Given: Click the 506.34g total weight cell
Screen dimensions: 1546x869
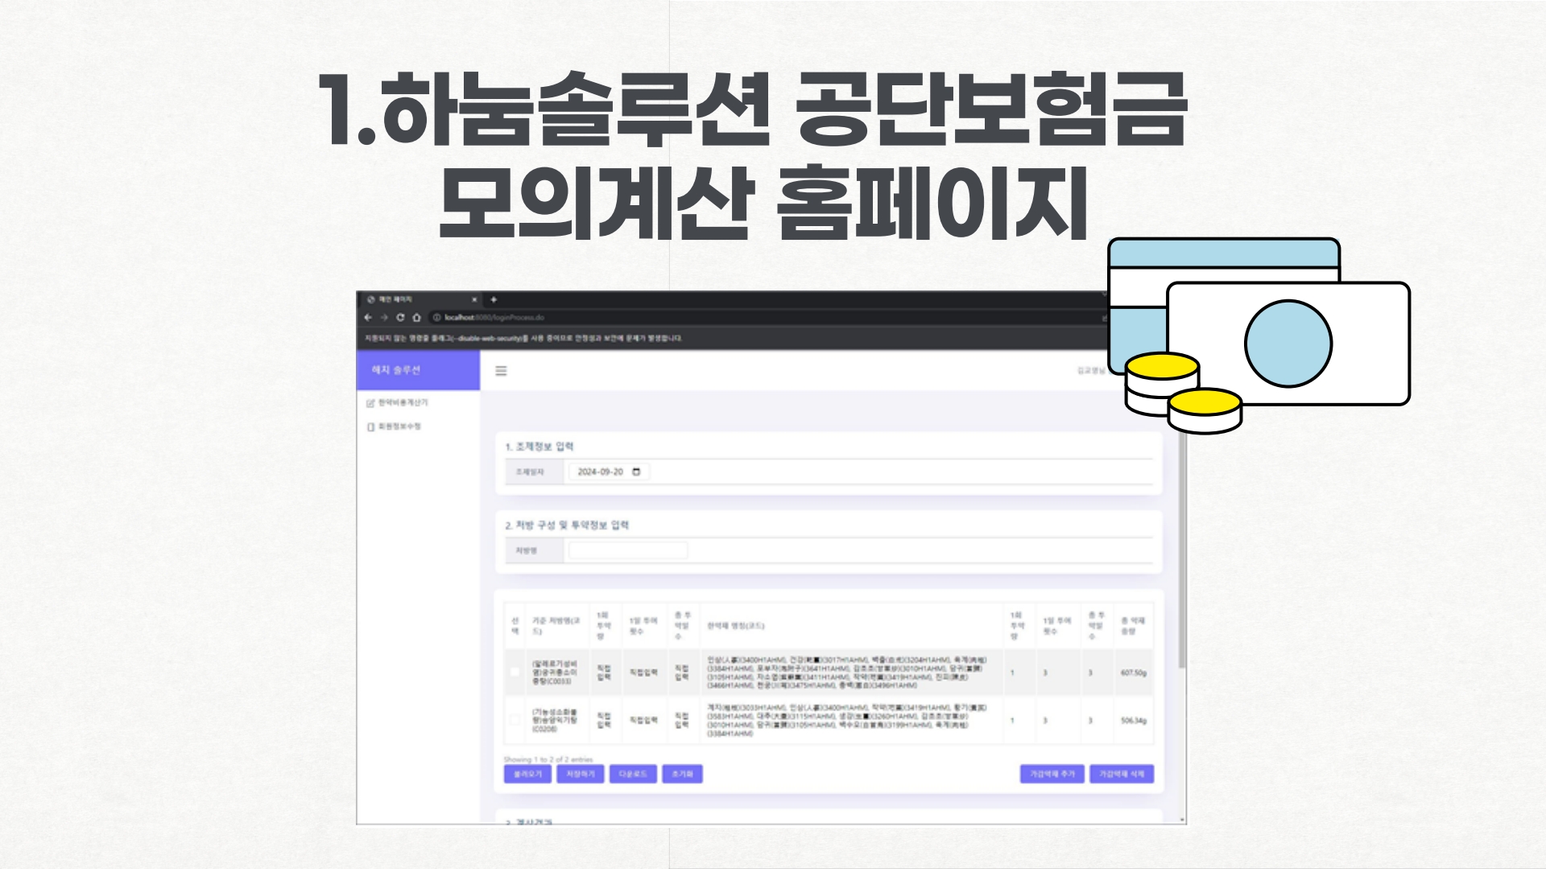Looking at the screenshot, I should [1134, 720].
